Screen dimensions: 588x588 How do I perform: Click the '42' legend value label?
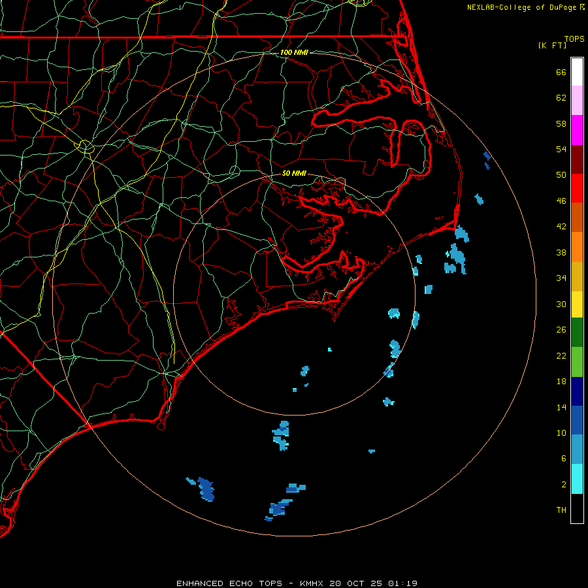pyautogui.click(x=561, y=226)
